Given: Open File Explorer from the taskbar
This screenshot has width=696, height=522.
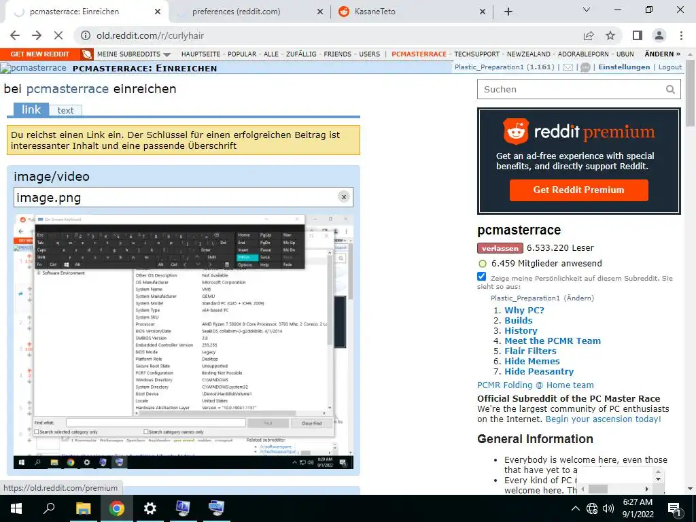Looking at the screenshot, I should tap(83, 508).
